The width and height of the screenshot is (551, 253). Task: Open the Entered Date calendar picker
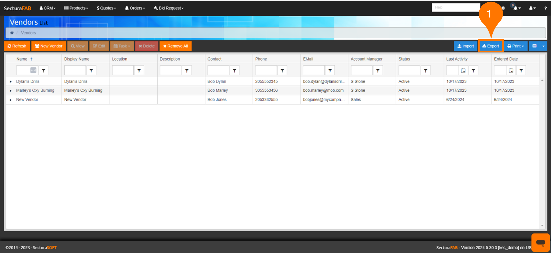point(511,70)
